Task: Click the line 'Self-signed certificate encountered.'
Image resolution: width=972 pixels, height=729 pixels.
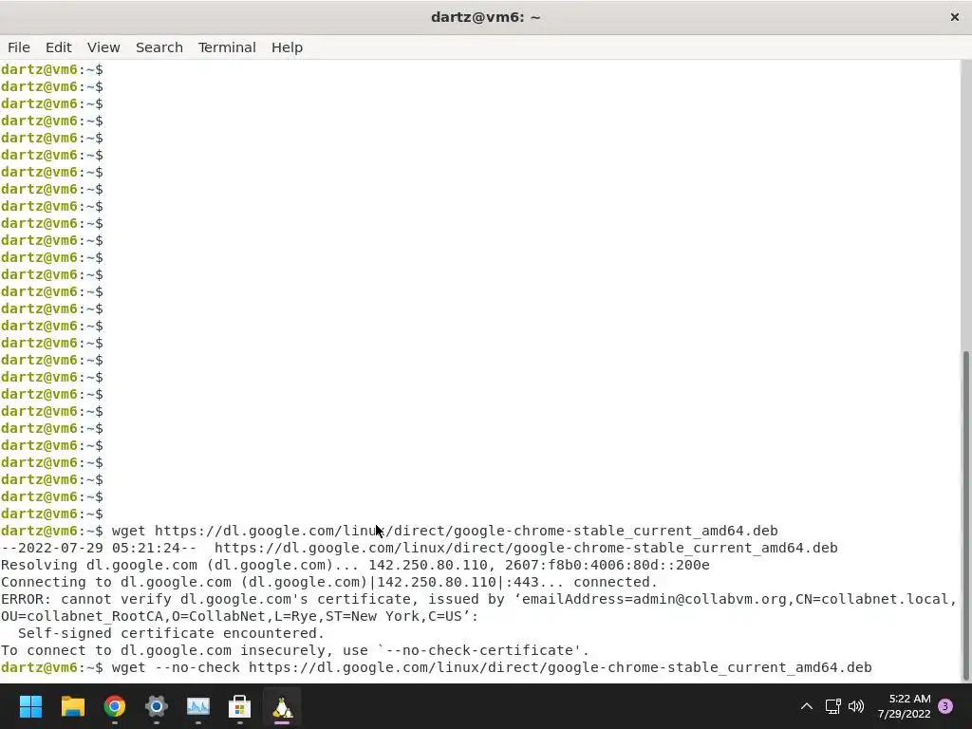Action: coord(171,633)
